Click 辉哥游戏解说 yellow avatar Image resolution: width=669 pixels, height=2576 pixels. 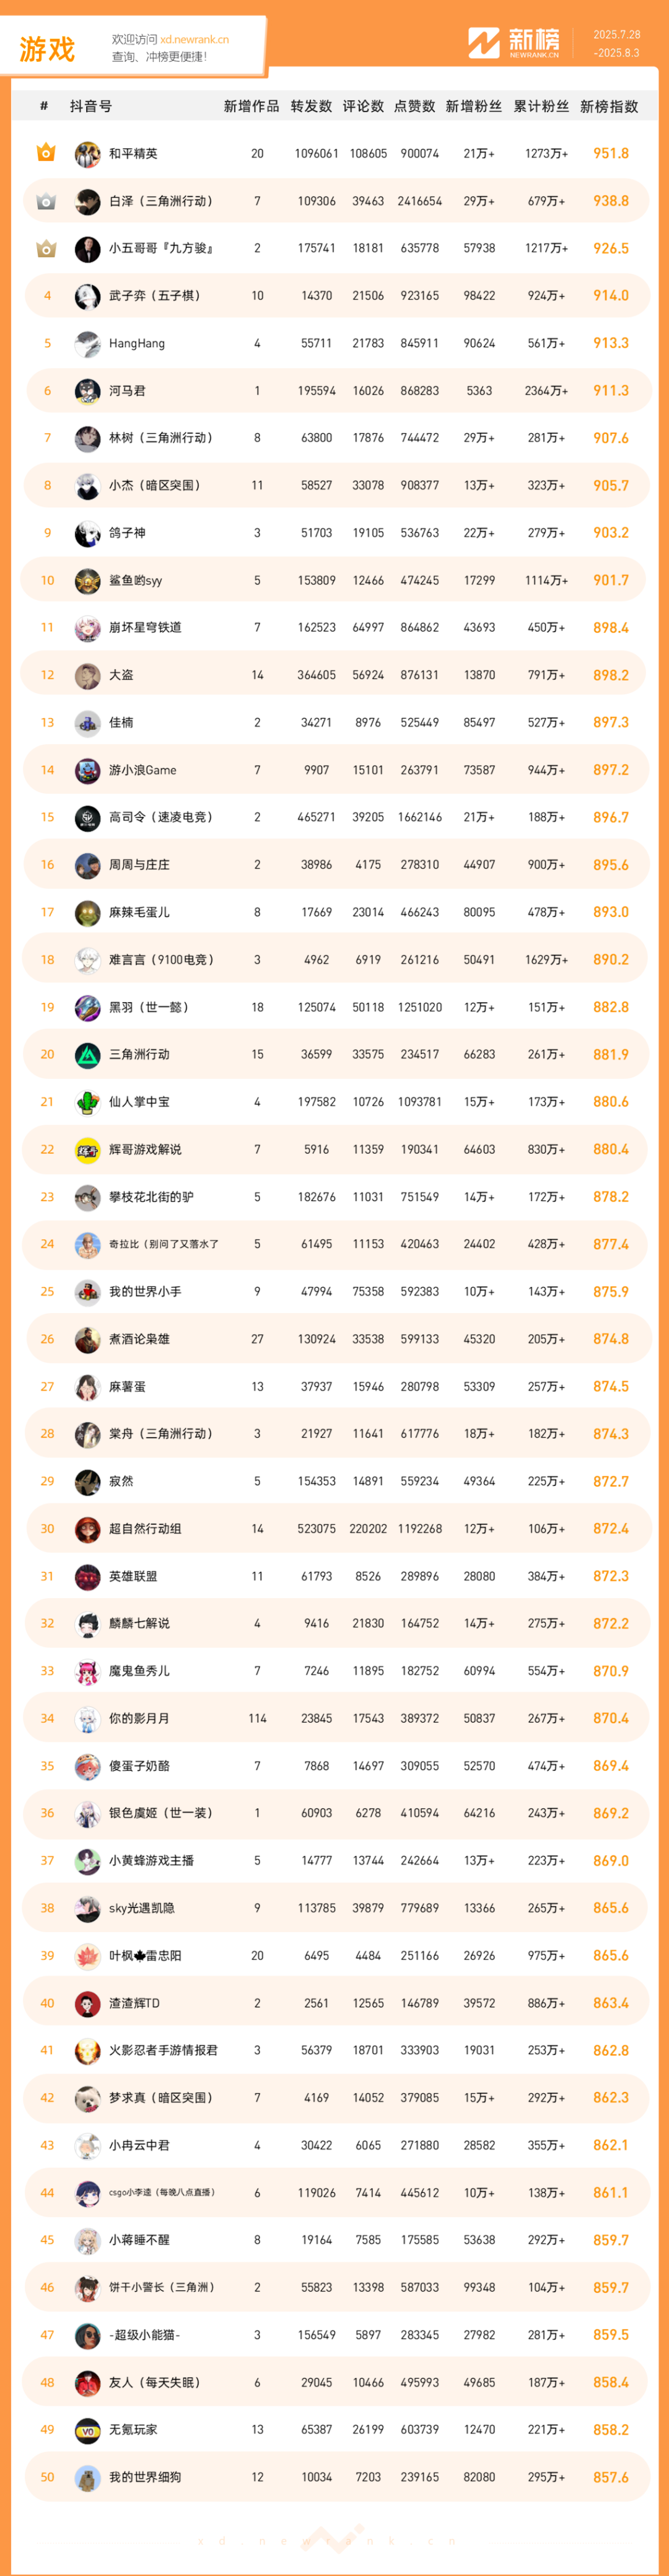[88, 1149]
